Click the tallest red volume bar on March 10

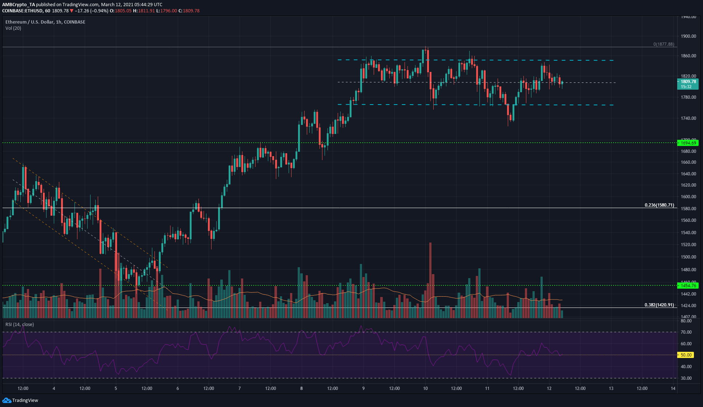click(430, 280)
